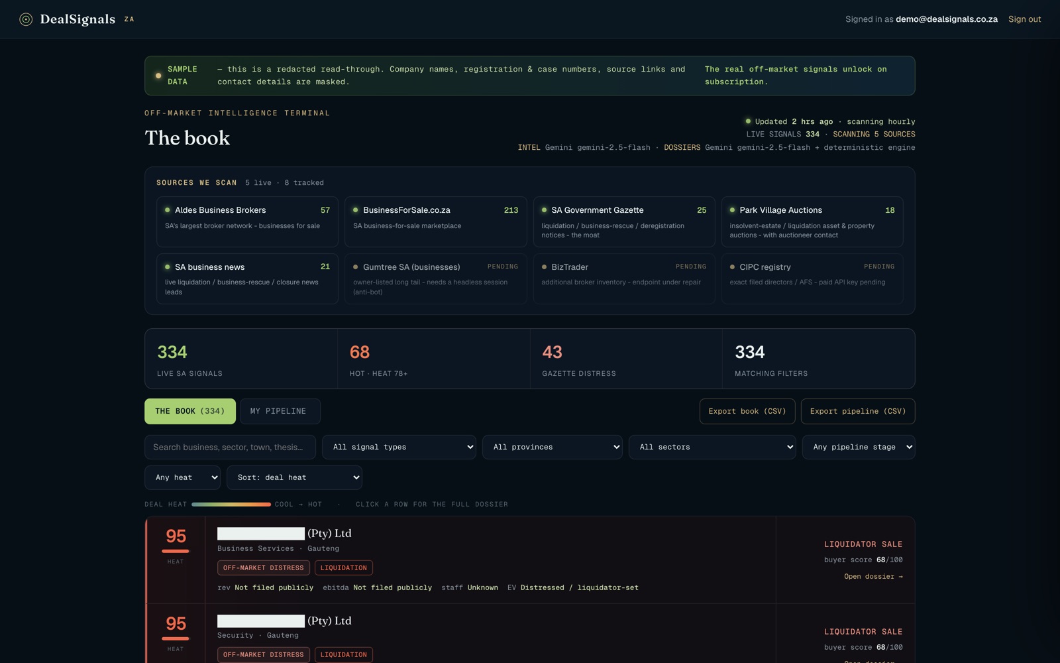
Task: Click the deal heat cool-to-hot gradient bar
Action: pos(231,505)
